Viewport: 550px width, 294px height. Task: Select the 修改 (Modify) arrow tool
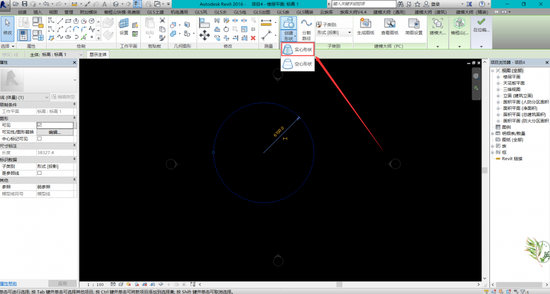pyautogui.click(x=7, y=28)
